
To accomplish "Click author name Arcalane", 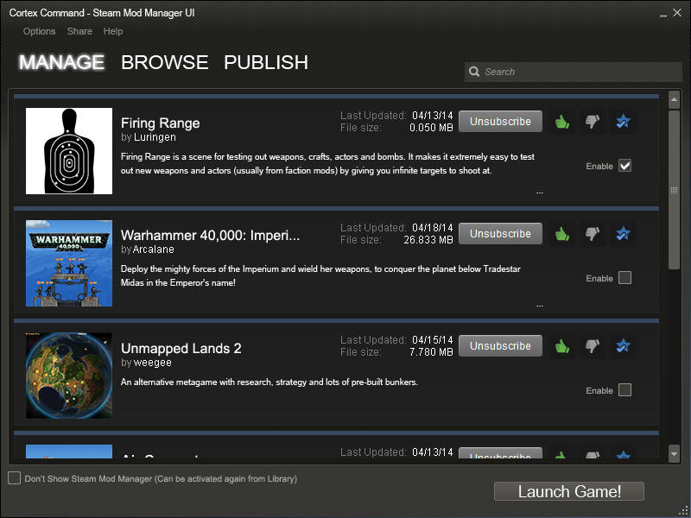I will (x=154, y=250).
